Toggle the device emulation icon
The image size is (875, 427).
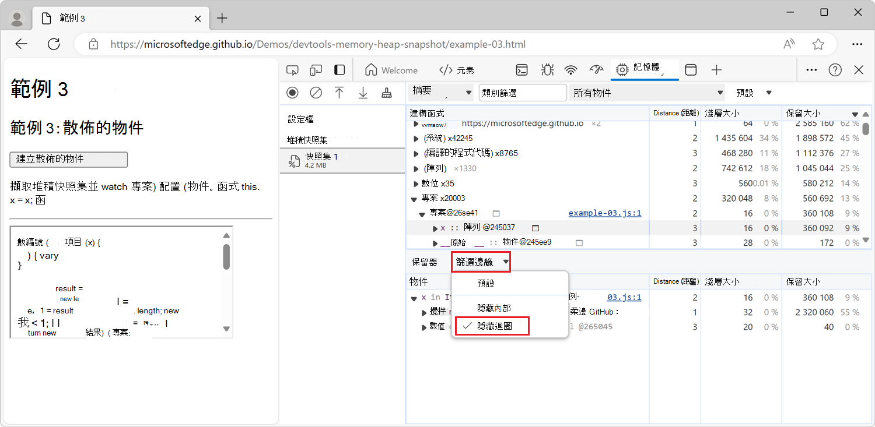(x=316, y=70)
